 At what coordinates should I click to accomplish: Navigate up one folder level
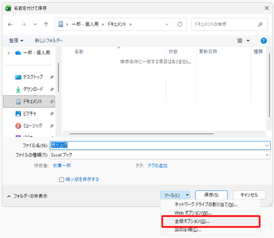click(x=46, y=24)
